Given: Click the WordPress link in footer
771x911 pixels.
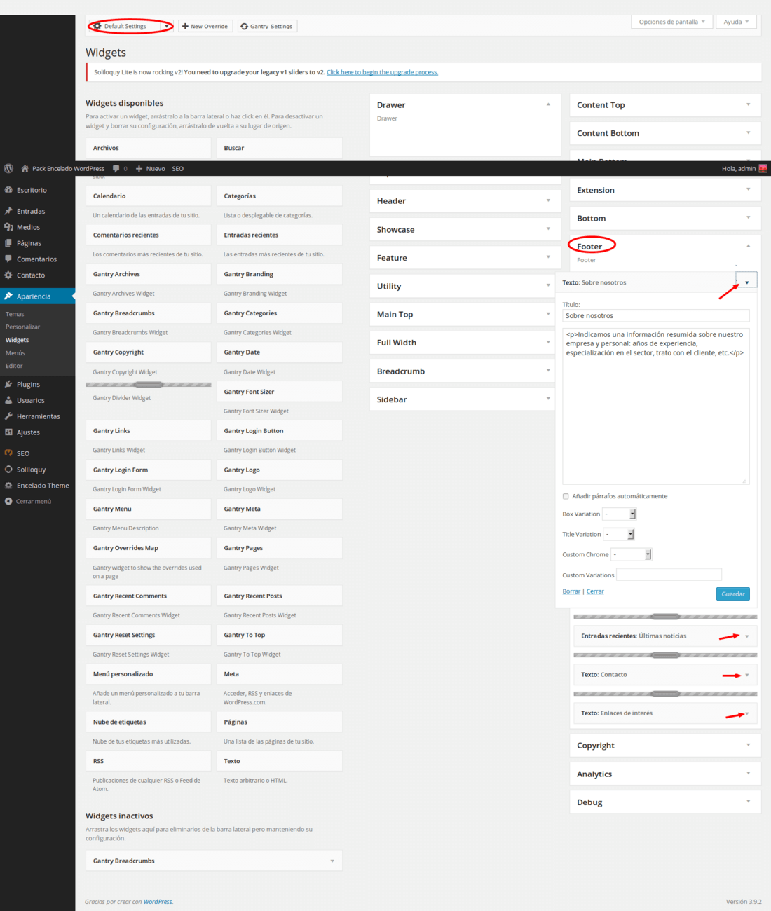Looking at the screenshot, I should [x=158, y=902].
